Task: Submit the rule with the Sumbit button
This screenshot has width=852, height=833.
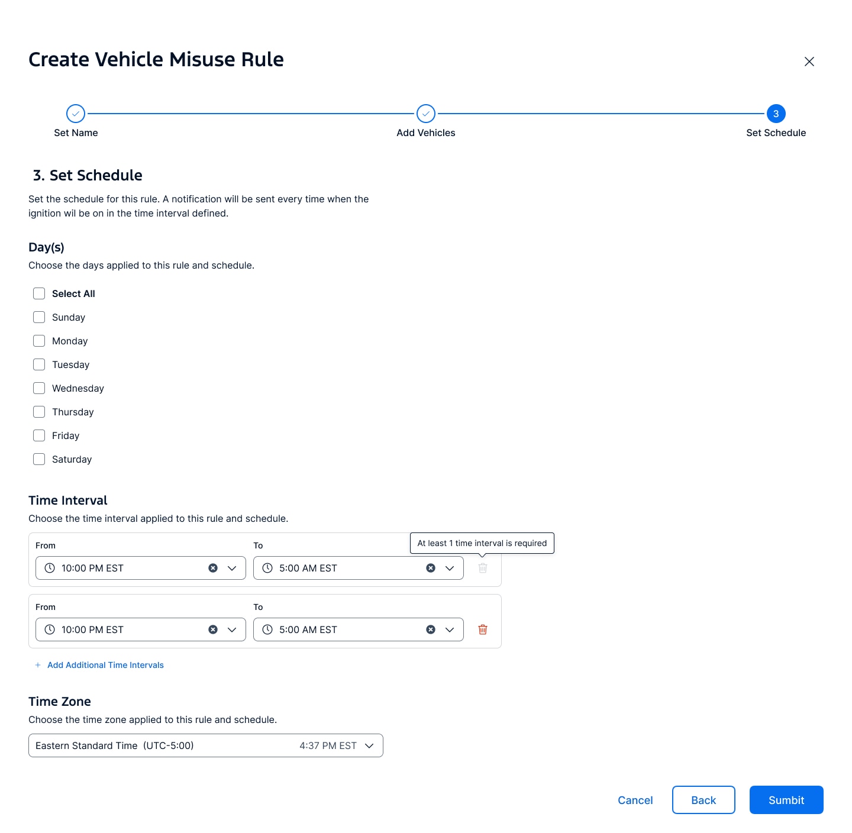Action: (x=786, y=800)
